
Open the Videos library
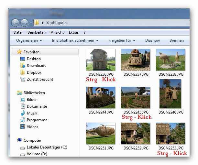click(32, 127)
